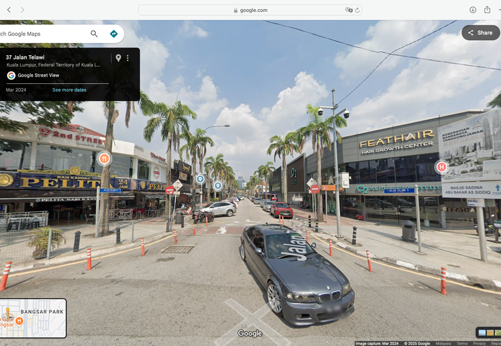Open the Privacy link in the footer
The image size is (501, 346).
(479, 343)
